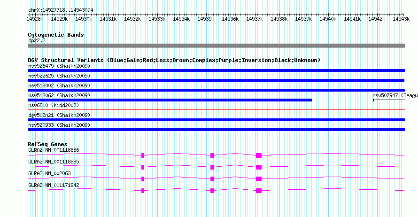The width and height of the screenshot is (418, 217).
Task: Open the GLRA2|NM_001118886 transcript label
Action: 54,150
